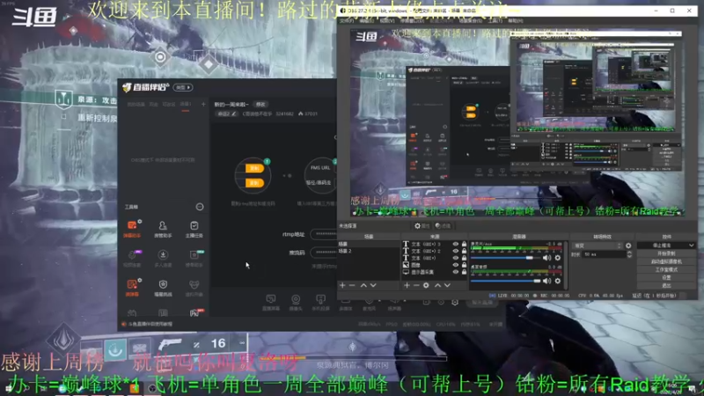This screenshot has width=704, height=396.
Task: Adjust transition duration 50 ms stepper arrows
Action: point(629,254)
